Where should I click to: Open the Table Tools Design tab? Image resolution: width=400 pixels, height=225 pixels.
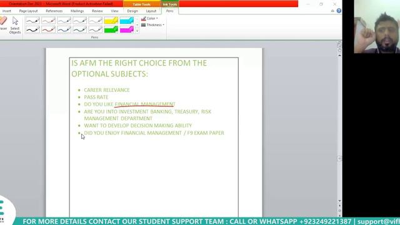coord(132,11)
